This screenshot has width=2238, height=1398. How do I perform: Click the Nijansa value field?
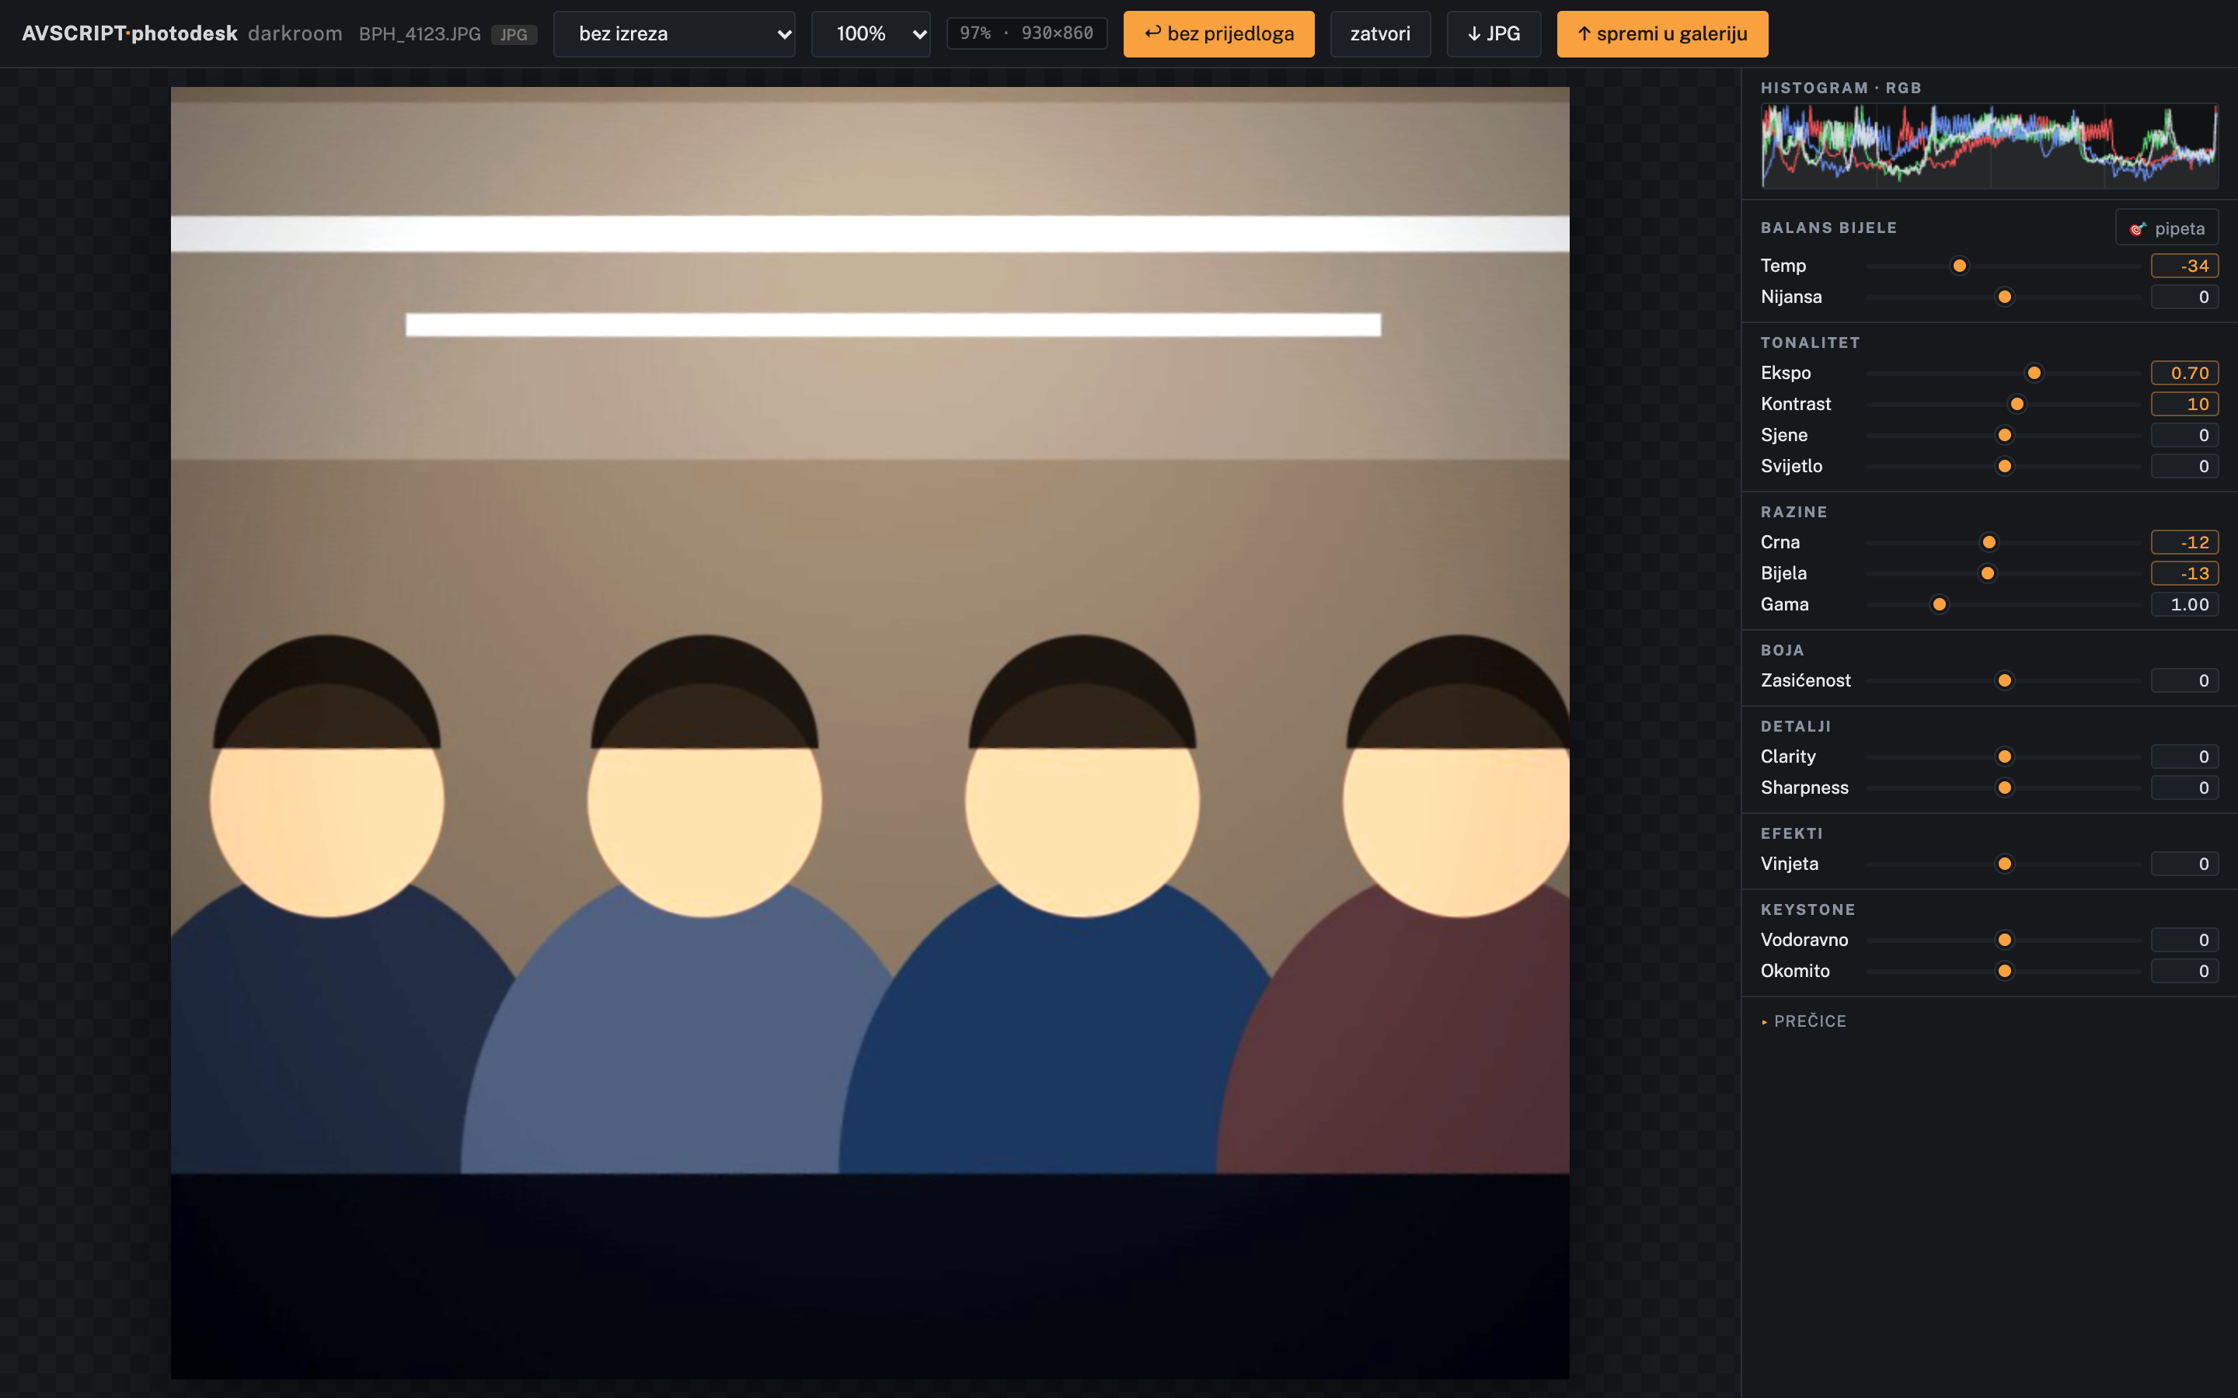[x=2184, y=297]
